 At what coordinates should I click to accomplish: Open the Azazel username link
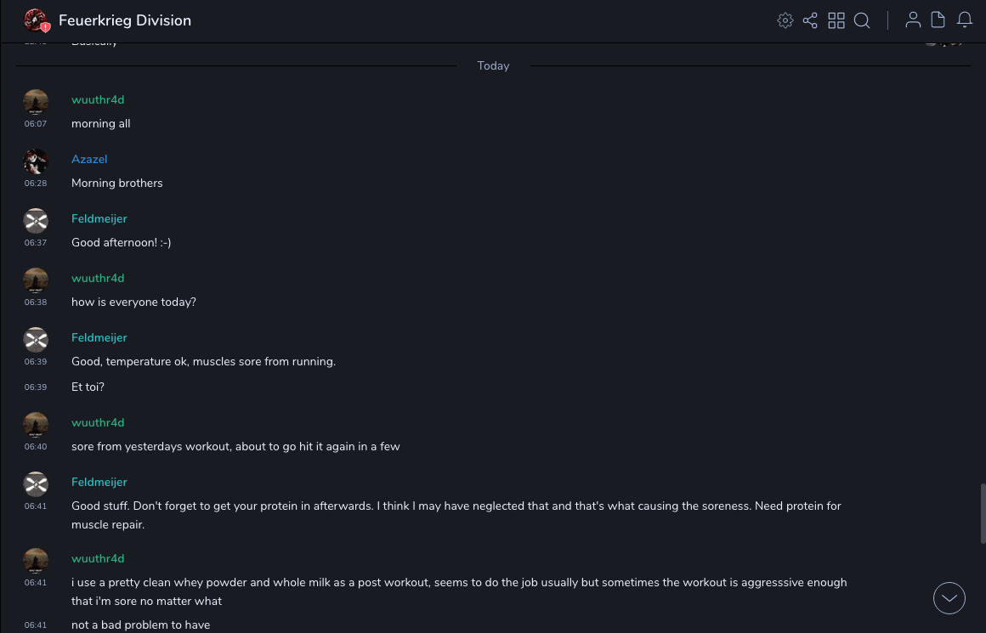coord(89,159)
